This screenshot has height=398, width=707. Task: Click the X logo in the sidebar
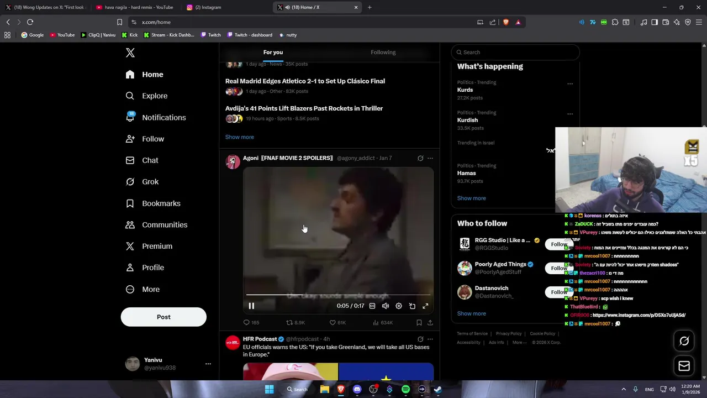pyautogui.click(x=130, y=53)
